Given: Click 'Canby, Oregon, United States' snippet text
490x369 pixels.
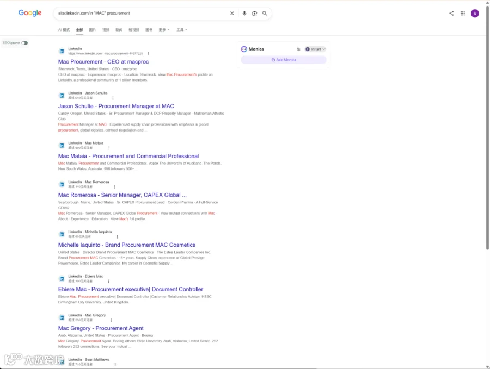Looking at the screenshot, I should 82,114.
